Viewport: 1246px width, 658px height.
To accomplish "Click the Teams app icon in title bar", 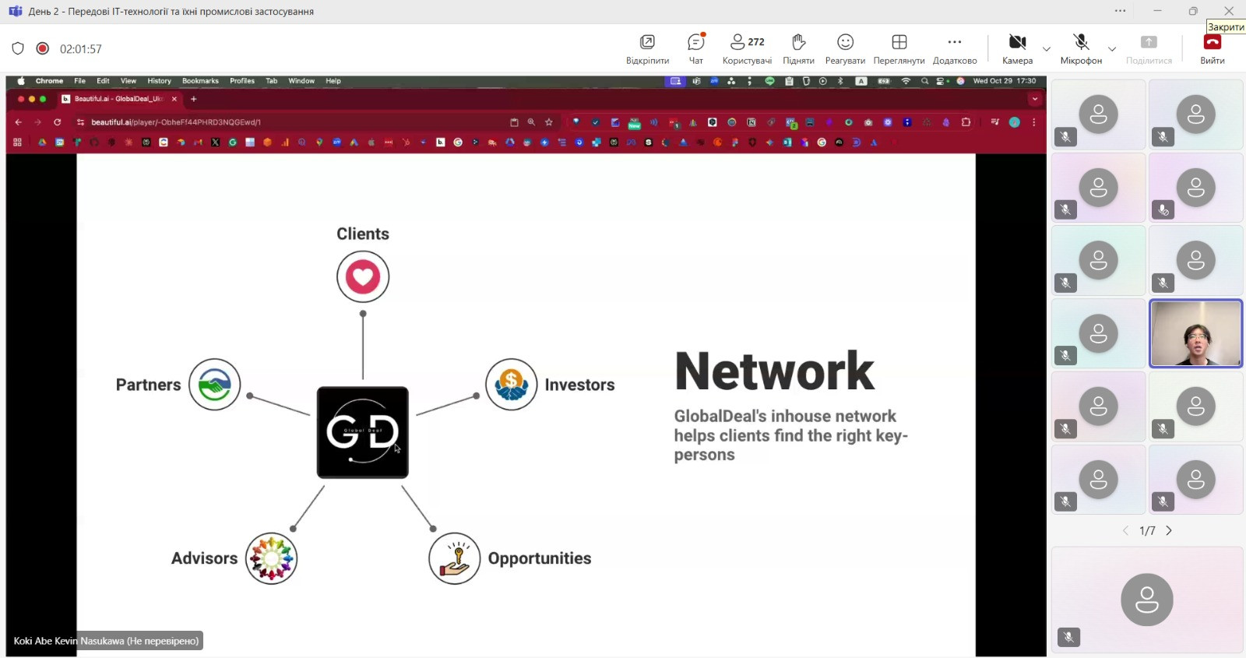I will click(15, 11).
